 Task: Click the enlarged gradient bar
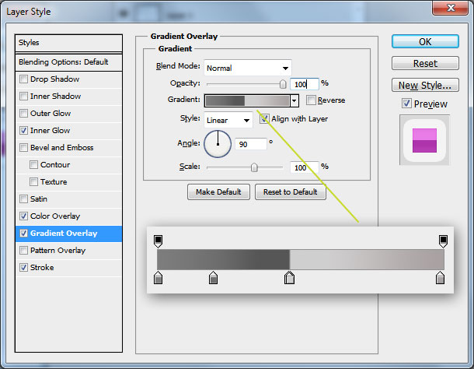click(x=301, y=260)
